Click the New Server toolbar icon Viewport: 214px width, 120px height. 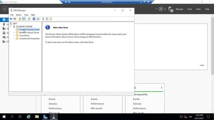coord(43,19)
